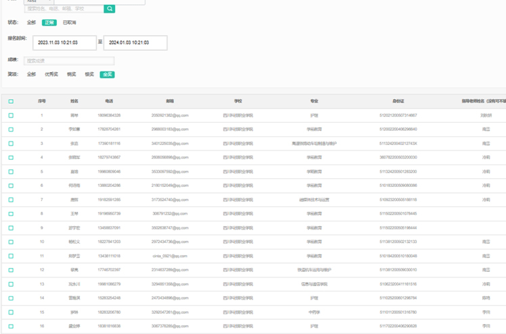Check the checkbox for row 5
This screenshot has height=334, width=506.
pyautogui.click(x=11, y=171)
